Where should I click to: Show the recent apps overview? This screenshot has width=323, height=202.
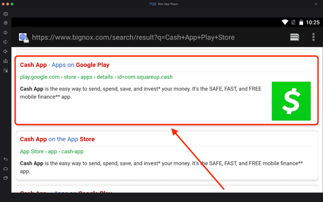point(6,178)
